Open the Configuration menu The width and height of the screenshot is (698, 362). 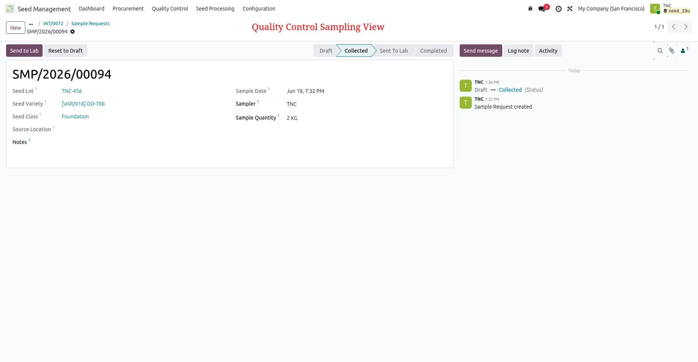click(259, 9)
